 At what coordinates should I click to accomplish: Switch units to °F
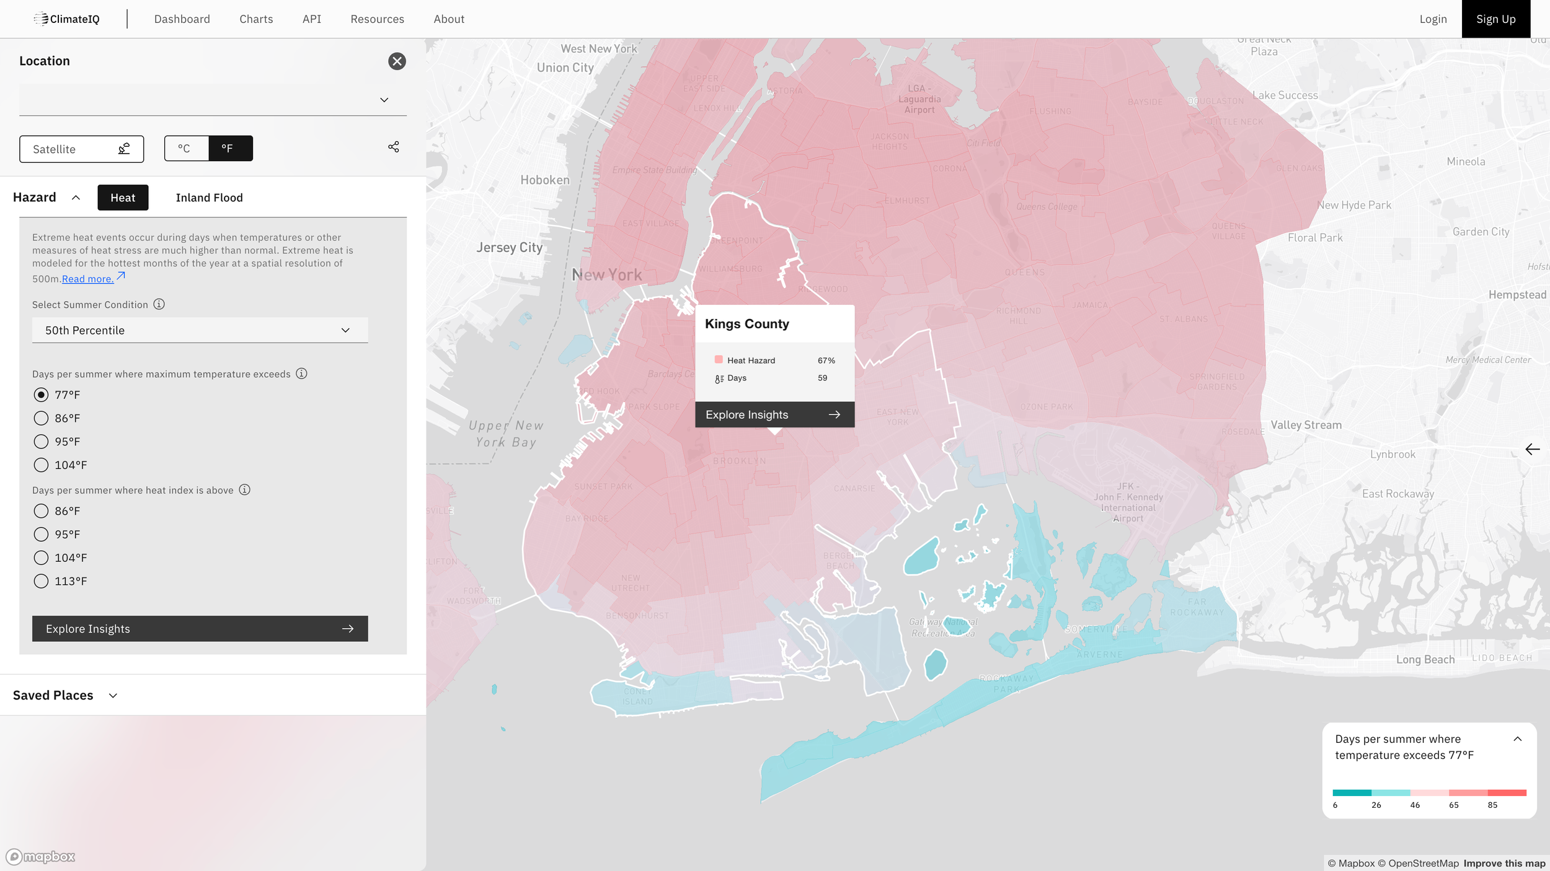(231, 149)
